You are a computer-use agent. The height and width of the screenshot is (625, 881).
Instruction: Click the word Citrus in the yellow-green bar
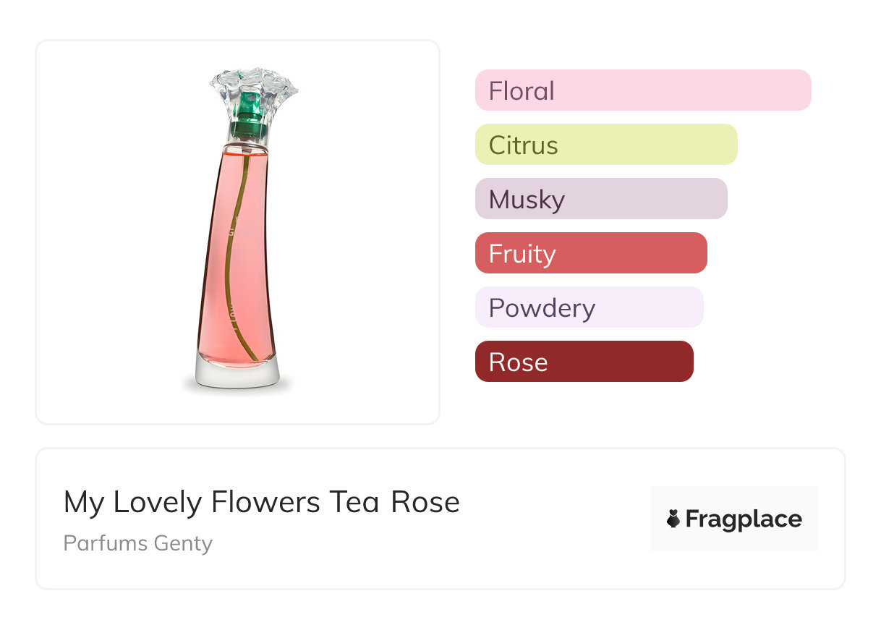tap(523, 145)
